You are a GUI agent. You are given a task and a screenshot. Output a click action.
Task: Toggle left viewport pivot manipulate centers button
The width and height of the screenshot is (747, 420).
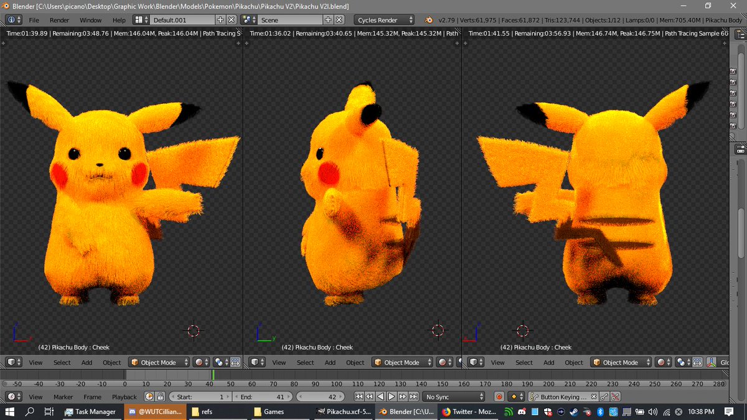point(235,362)
